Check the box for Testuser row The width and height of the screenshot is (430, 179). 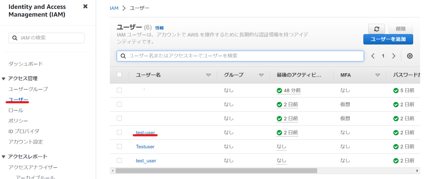coord(119,146)
